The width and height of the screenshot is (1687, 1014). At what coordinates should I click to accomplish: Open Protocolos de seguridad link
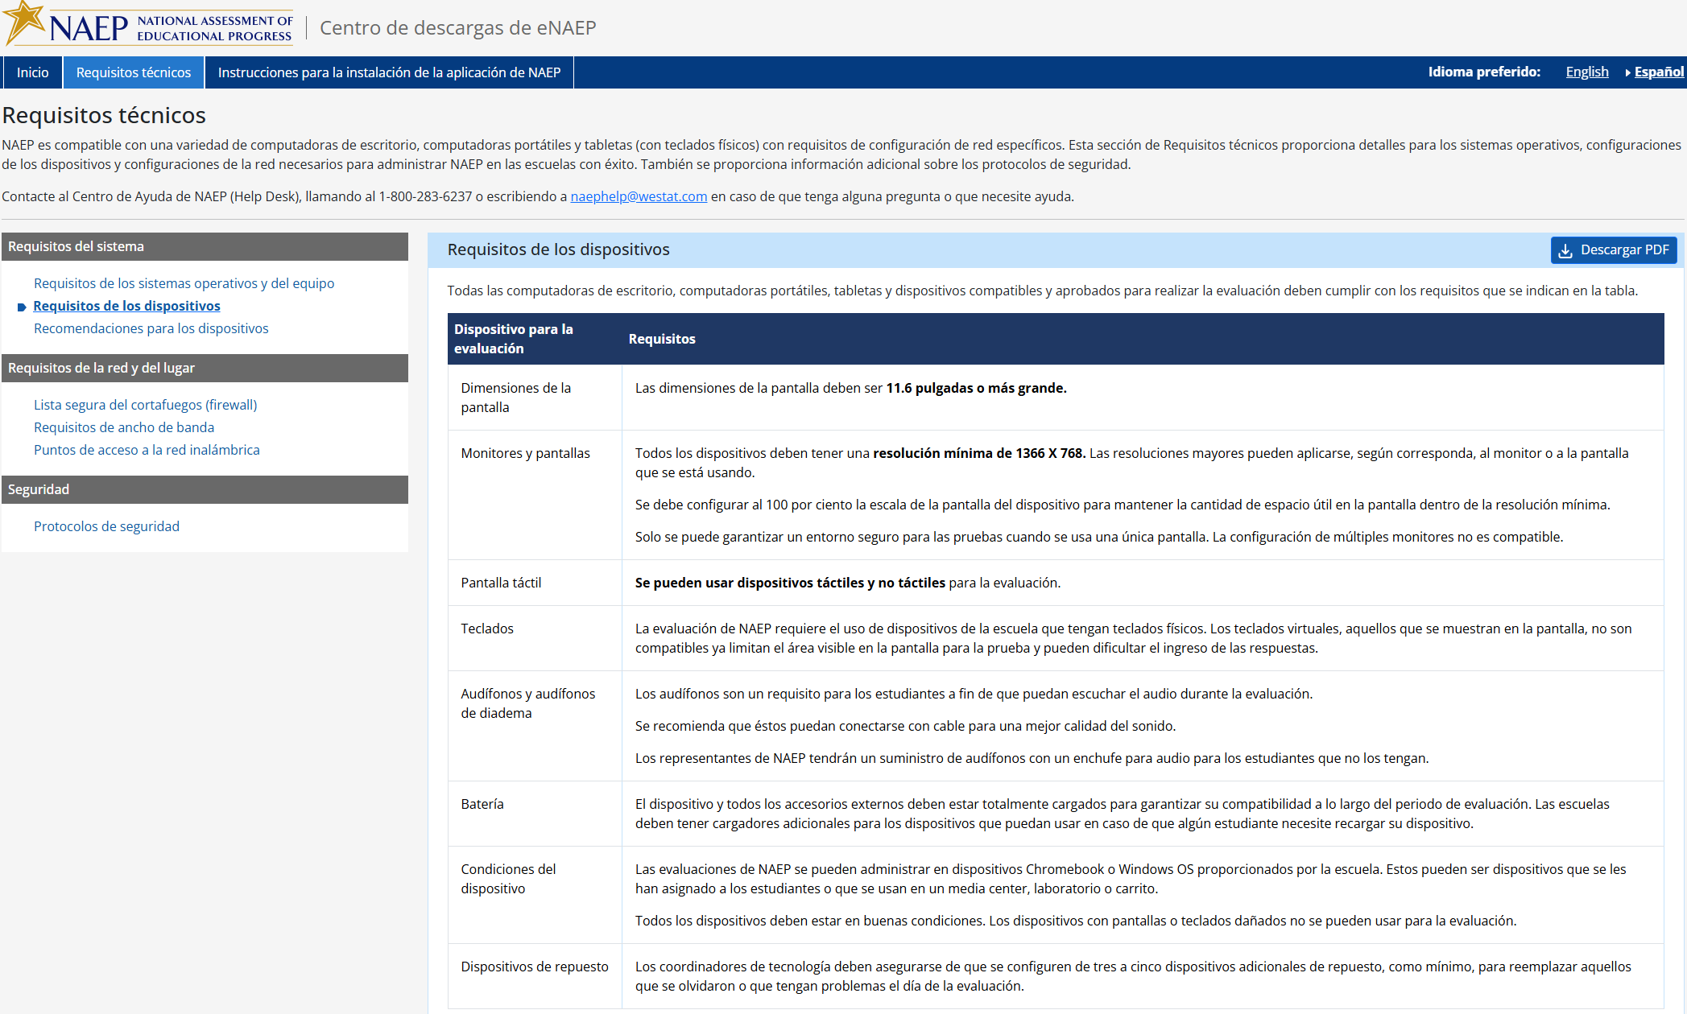tap(106, 526)
